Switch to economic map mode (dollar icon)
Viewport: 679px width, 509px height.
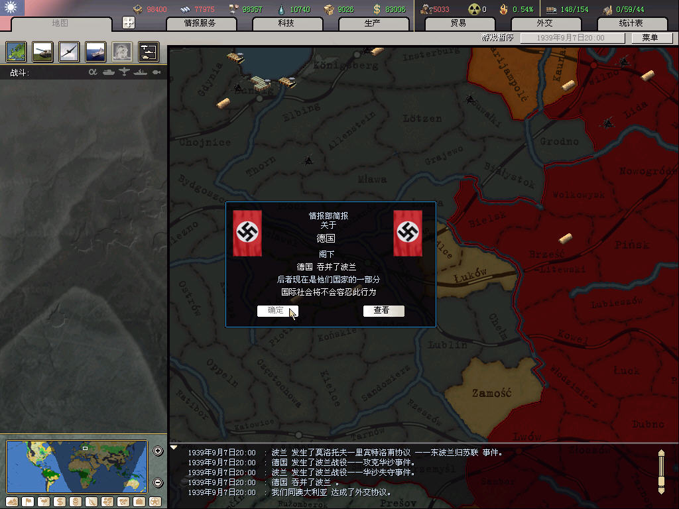click(x=60, y=502)
